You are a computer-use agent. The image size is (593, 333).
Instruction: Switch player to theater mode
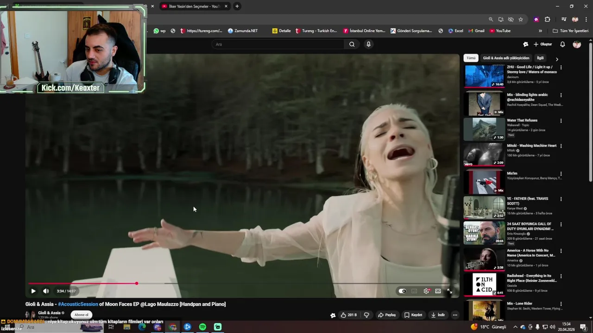pyautogui.click(x=438, y=291)
